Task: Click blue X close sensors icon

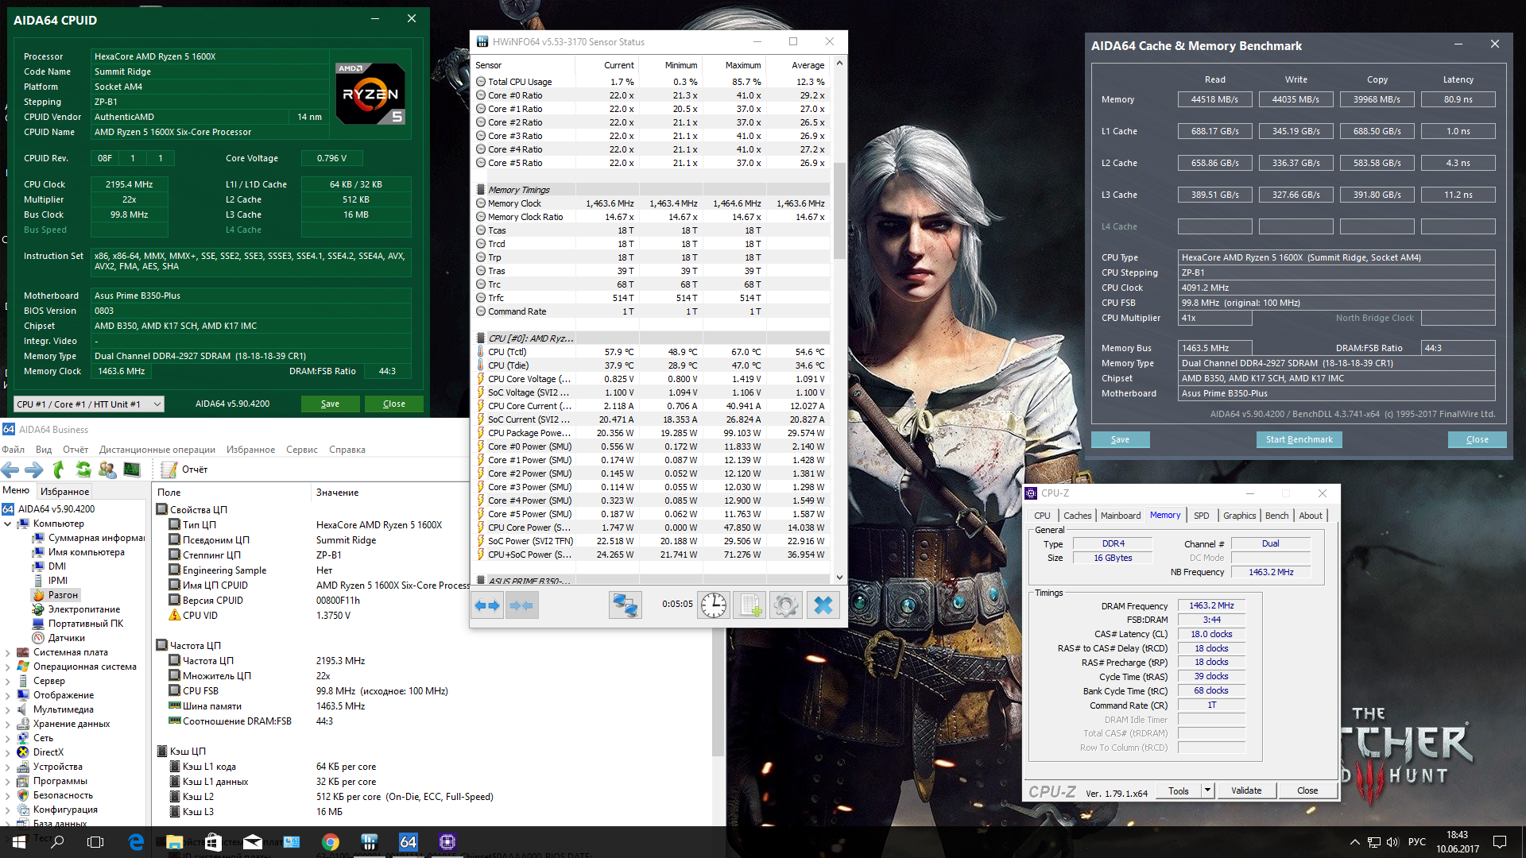Action: [x=823, y=605]
